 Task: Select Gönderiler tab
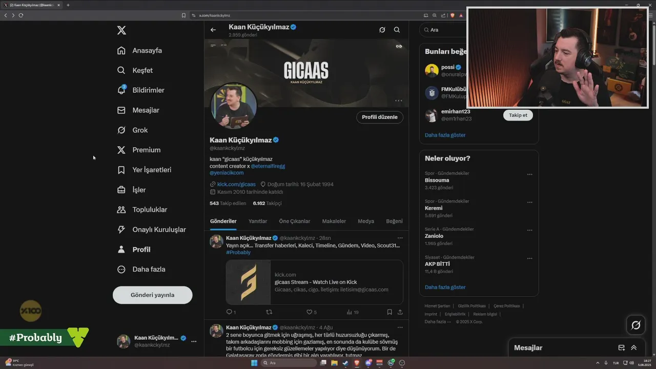click(x=223, y=221)
